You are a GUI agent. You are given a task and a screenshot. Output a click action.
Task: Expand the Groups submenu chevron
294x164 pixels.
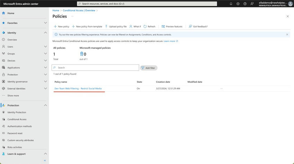tap(45, 54)
